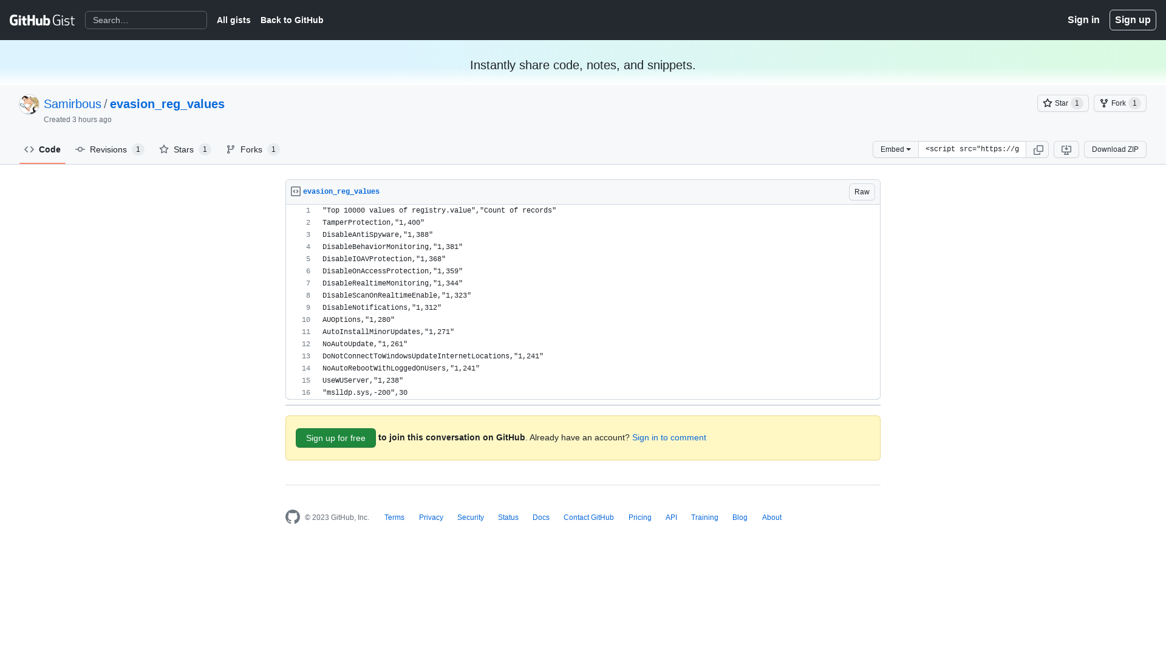Viewport: 1166px width, 656px height.
Task: Switch to the Forks tab
Action: [x=253, y=149]
